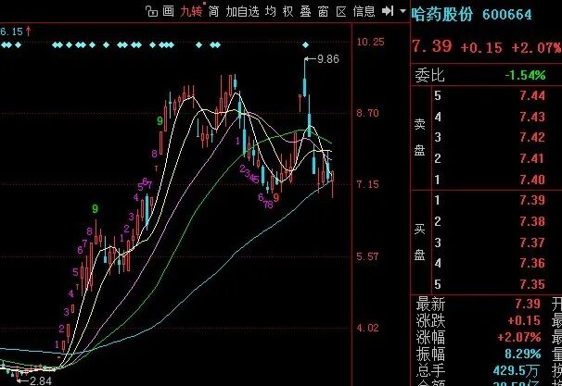The width and height of the screenshot is (562, 386).
Task: Click the 买盘 buy side label
Action: 420,243
